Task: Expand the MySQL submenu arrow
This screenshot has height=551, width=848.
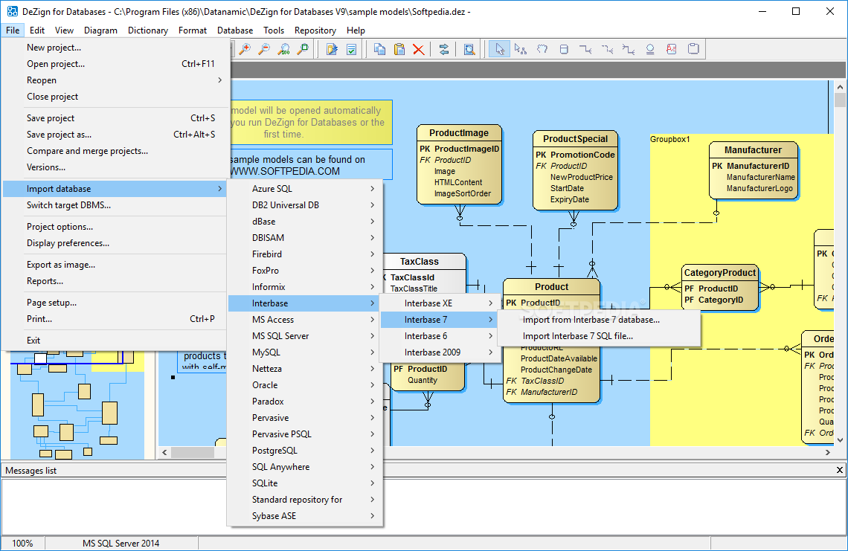Action: [x=373, y=352]
